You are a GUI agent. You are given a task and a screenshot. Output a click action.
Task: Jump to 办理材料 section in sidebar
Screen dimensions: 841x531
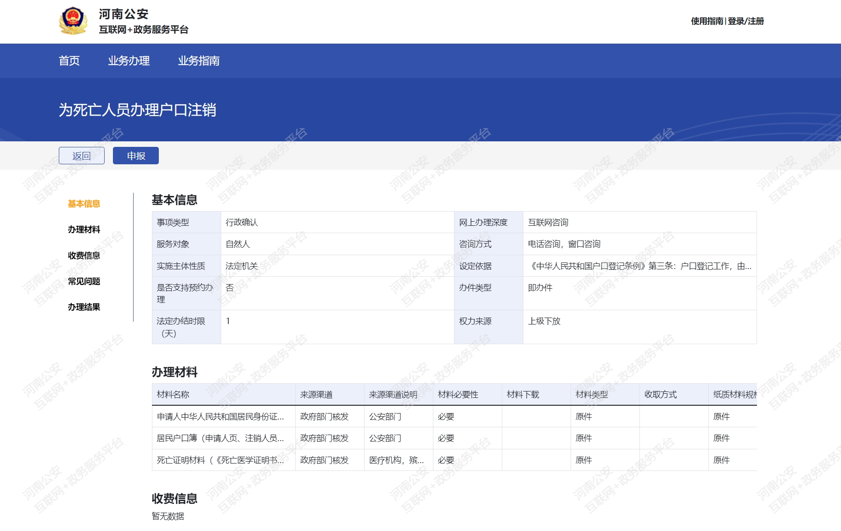click(84, 229)
